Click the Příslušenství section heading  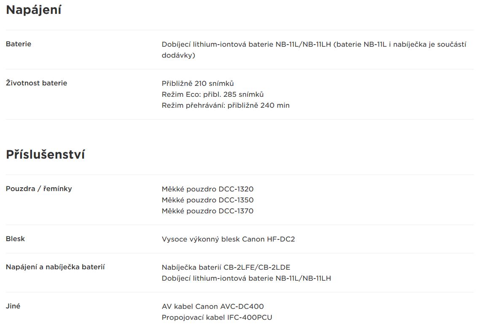coord(46,154)
